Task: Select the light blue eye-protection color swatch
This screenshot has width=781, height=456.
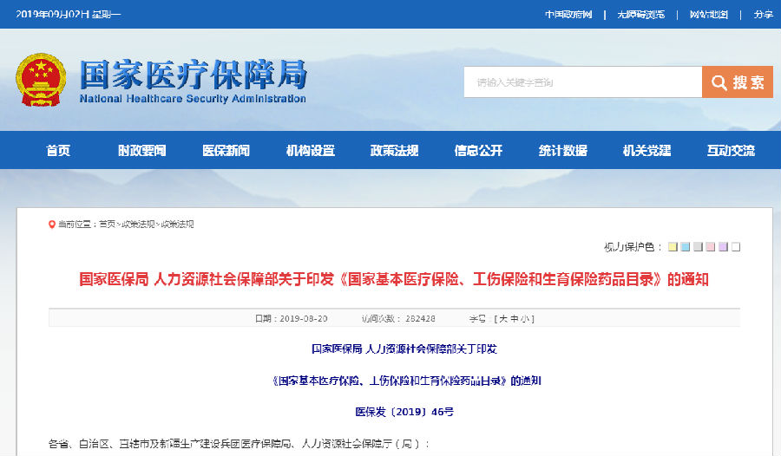Action: tap(686, 247)
